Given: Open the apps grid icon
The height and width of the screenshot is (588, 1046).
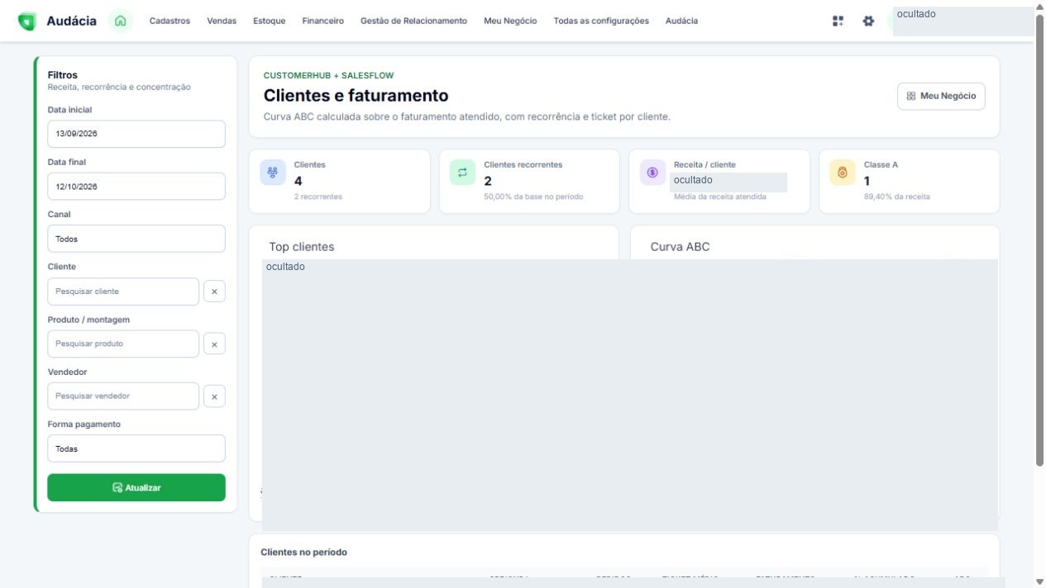Looking at the screenshot, I should click(x=838, y=21).
